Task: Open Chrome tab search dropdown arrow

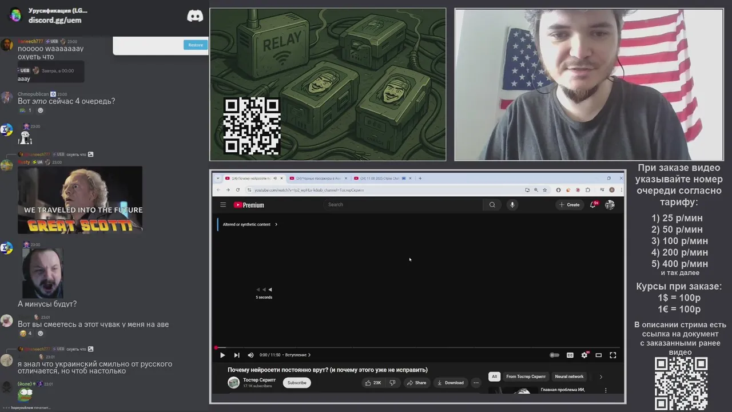Action: [217, 179]
